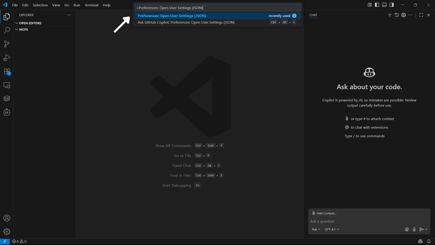The image size is (435, 245).
Task: Open the GPT-4.1 model picker
Action: point(332,229)
